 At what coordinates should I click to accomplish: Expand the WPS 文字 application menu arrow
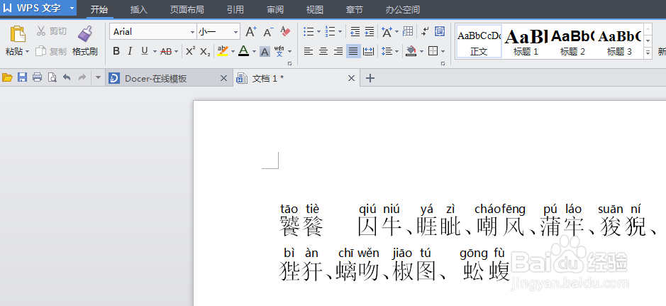coord(72,8)
